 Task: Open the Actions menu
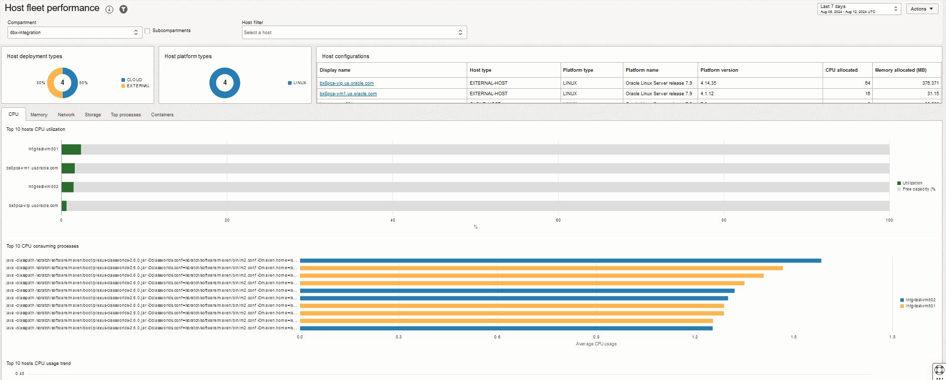921,9
